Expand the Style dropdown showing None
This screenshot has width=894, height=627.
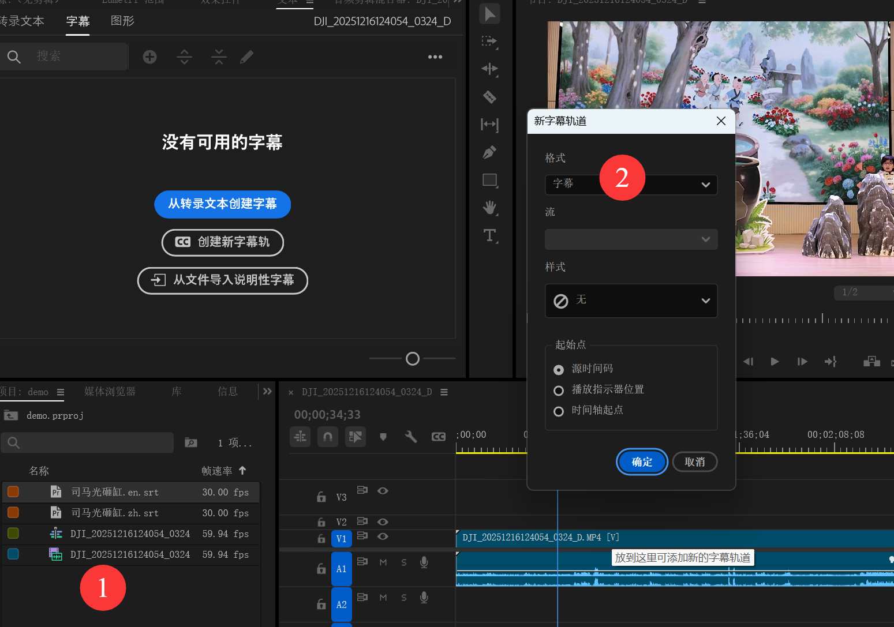[631, 301]
